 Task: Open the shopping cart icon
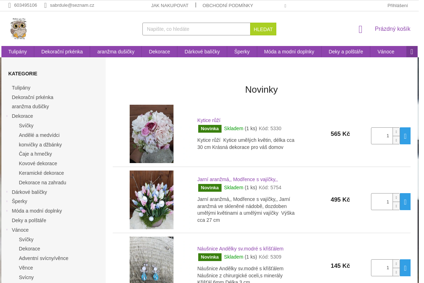tap(360, 29)
